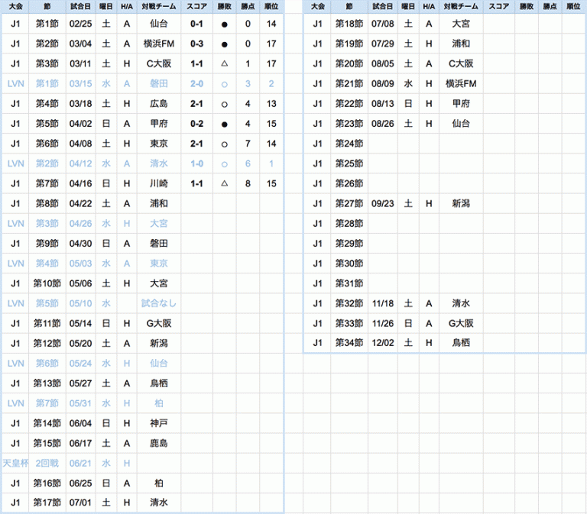Click the right table 節 column header

(x=349, y=6)
